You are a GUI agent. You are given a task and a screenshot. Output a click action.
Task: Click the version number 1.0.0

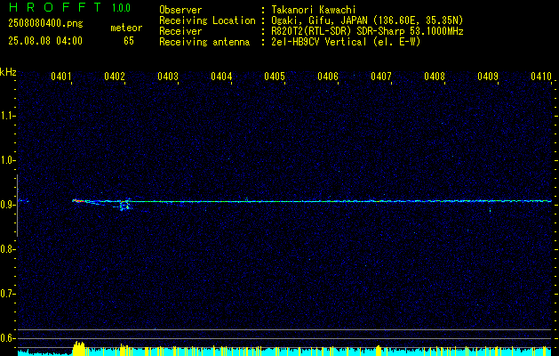(121, 8)
